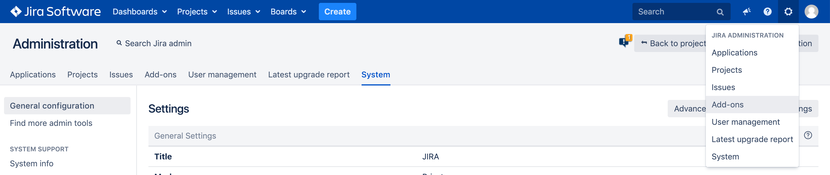Click the Jira Software logo
Viewport: 830px width, 175px height.
55,12
